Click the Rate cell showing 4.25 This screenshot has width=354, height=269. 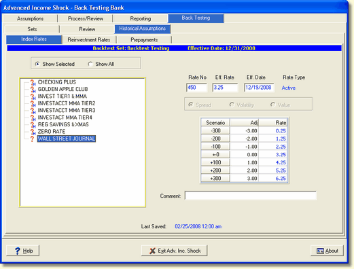coord(273,162)
